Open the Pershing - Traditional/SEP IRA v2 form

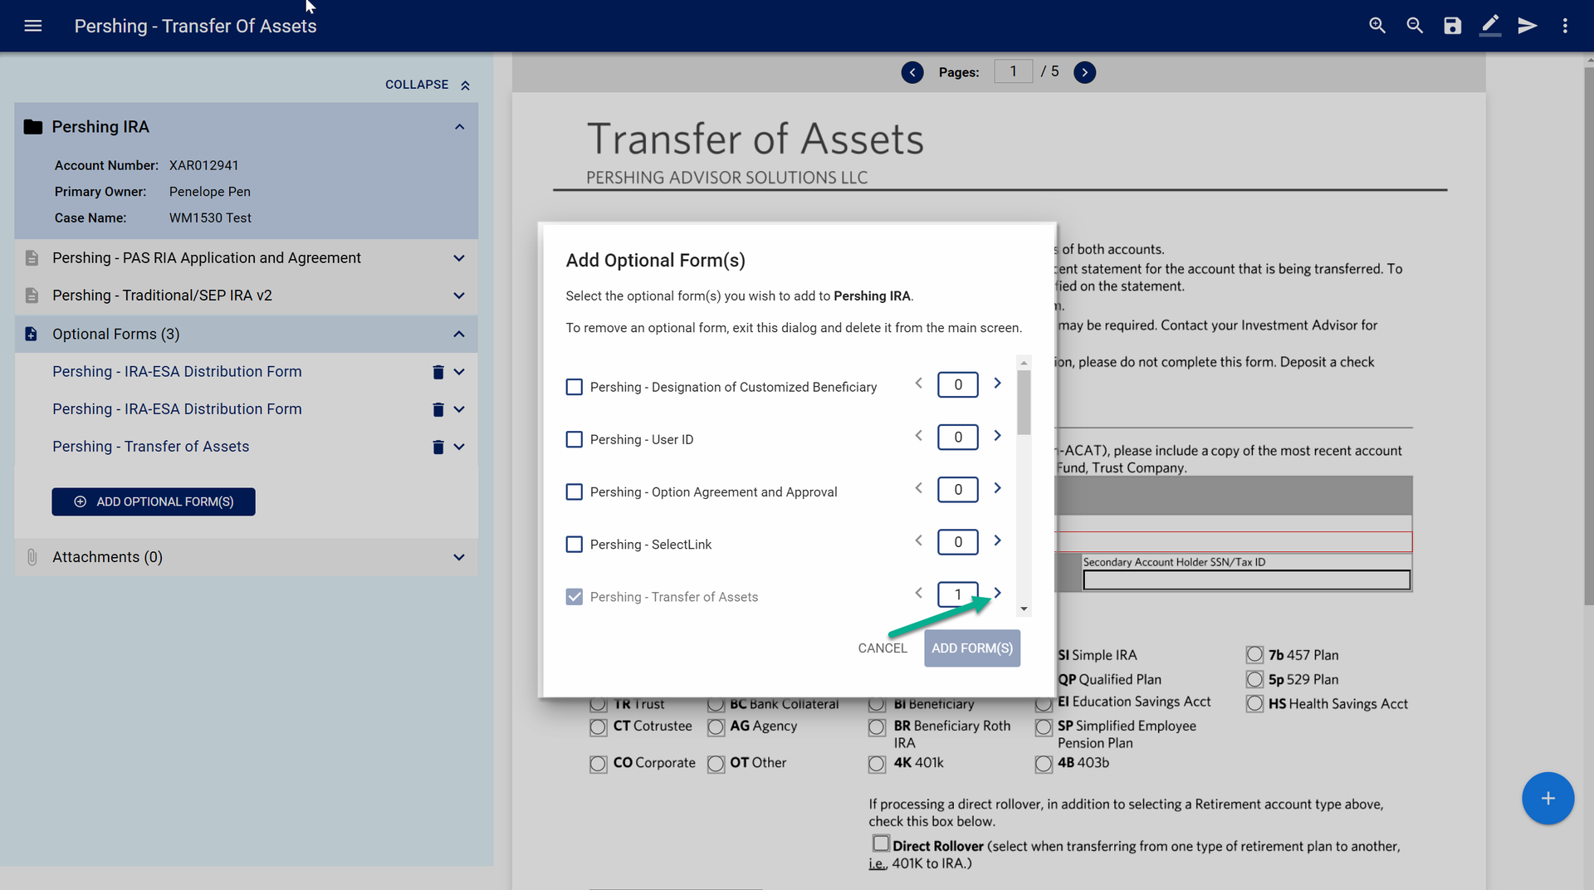(162, 296)
